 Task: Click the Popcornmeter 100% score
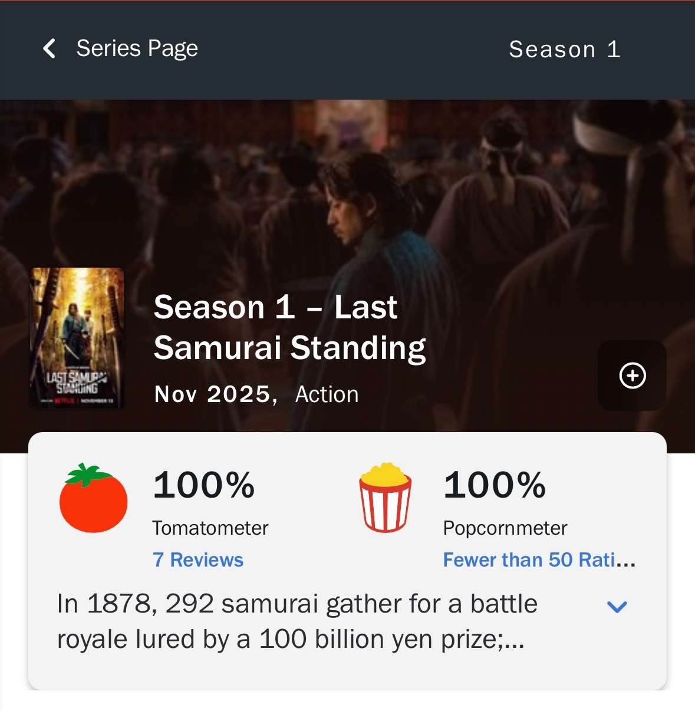494,485
